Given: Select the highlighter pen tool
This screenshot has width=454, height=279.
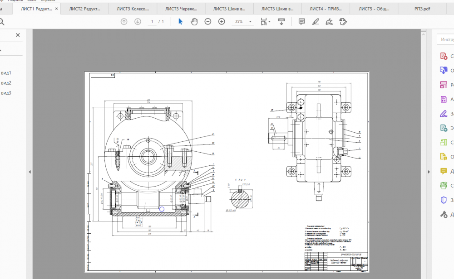Looking at the screenshot, I should tap(316, 21).
